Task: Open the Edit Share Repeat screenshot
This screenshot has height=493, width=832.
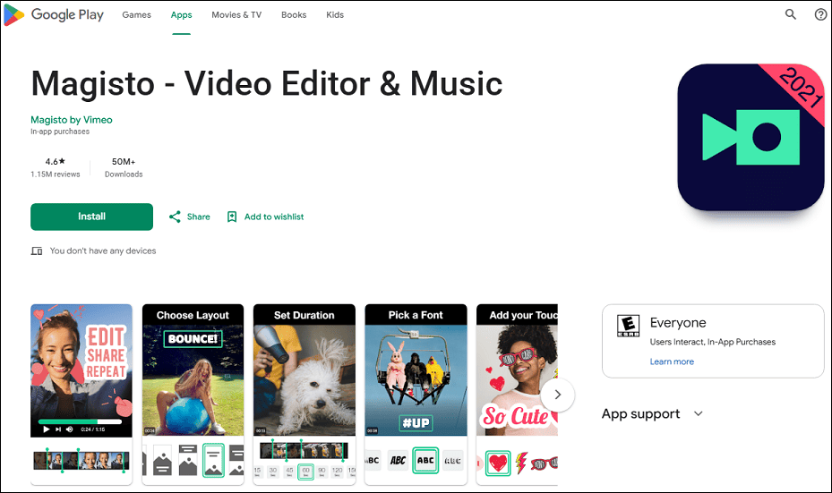Action: (x=81, y=395)
